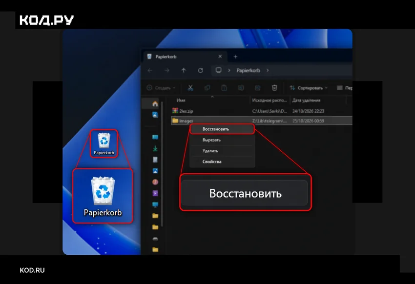Open the Videos purple sidebar icon
415x284 pixels.
point(155,193)
